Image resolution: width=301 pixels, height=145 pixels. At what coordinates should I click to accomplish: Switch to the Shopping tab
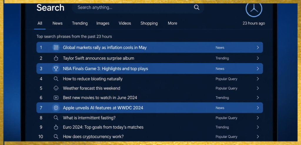click(149, 23)
